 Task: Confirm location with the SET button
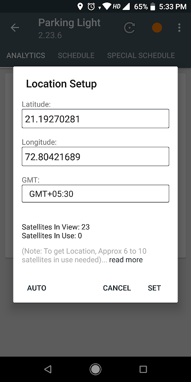(x=154, y=288)
